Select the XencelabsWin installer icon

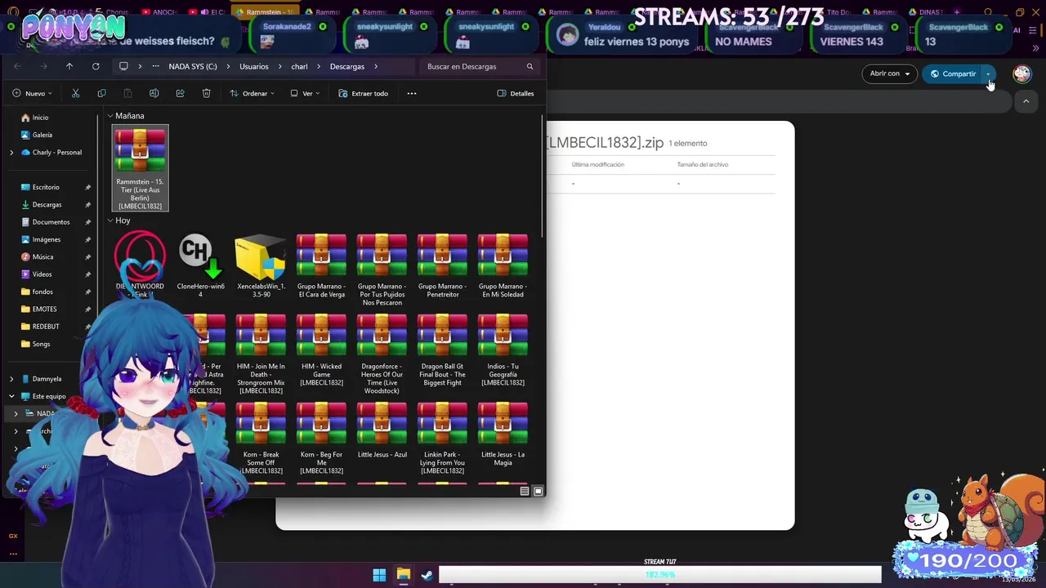(261, 265)
